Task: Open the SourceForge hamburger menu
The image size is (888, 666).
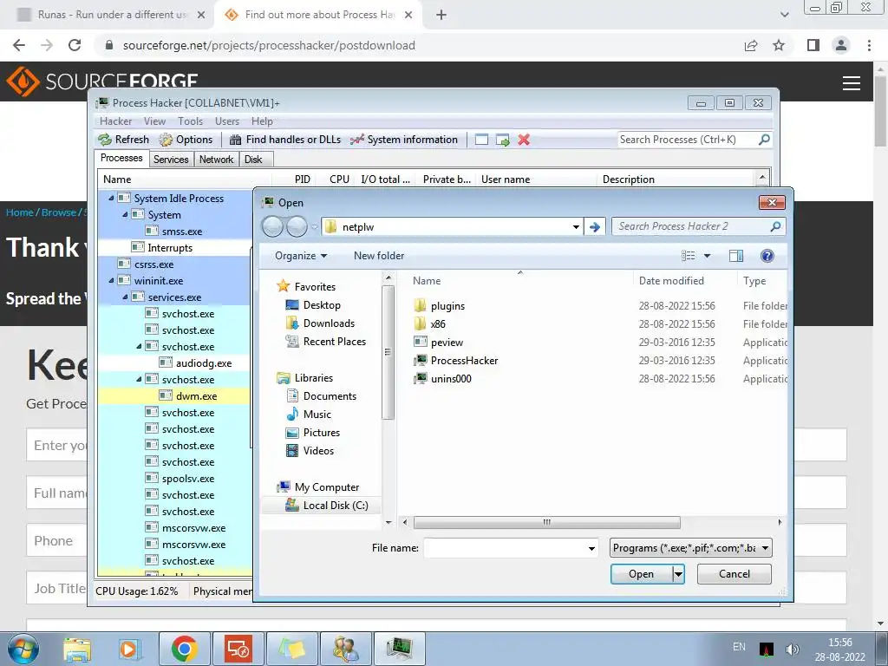Action: coord(852,83)
